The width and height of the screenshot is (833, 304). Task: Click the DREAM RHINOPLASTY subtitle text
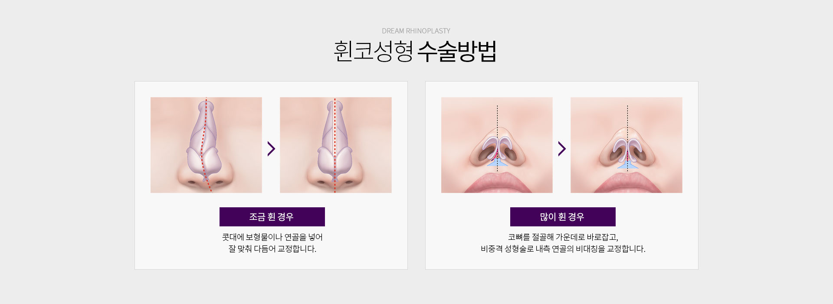[x=416, y=31]
